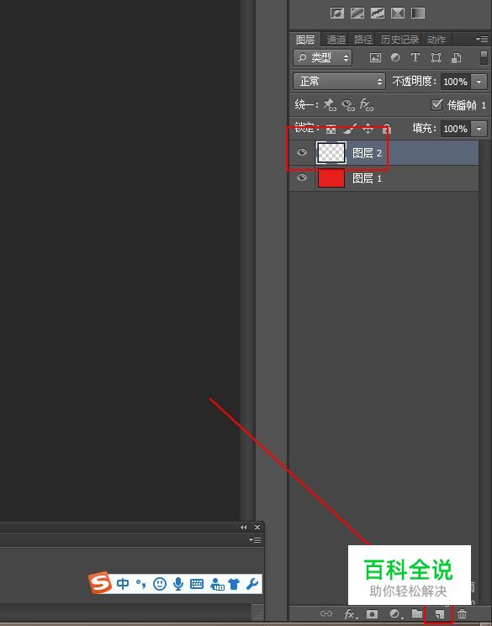
Task: Add a layer mask
Action: coord(372,613)
